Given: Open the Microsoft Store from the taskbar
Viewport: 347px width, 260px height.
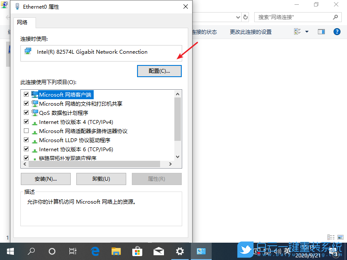Looking at the screenshot, I should pos(137,250).
